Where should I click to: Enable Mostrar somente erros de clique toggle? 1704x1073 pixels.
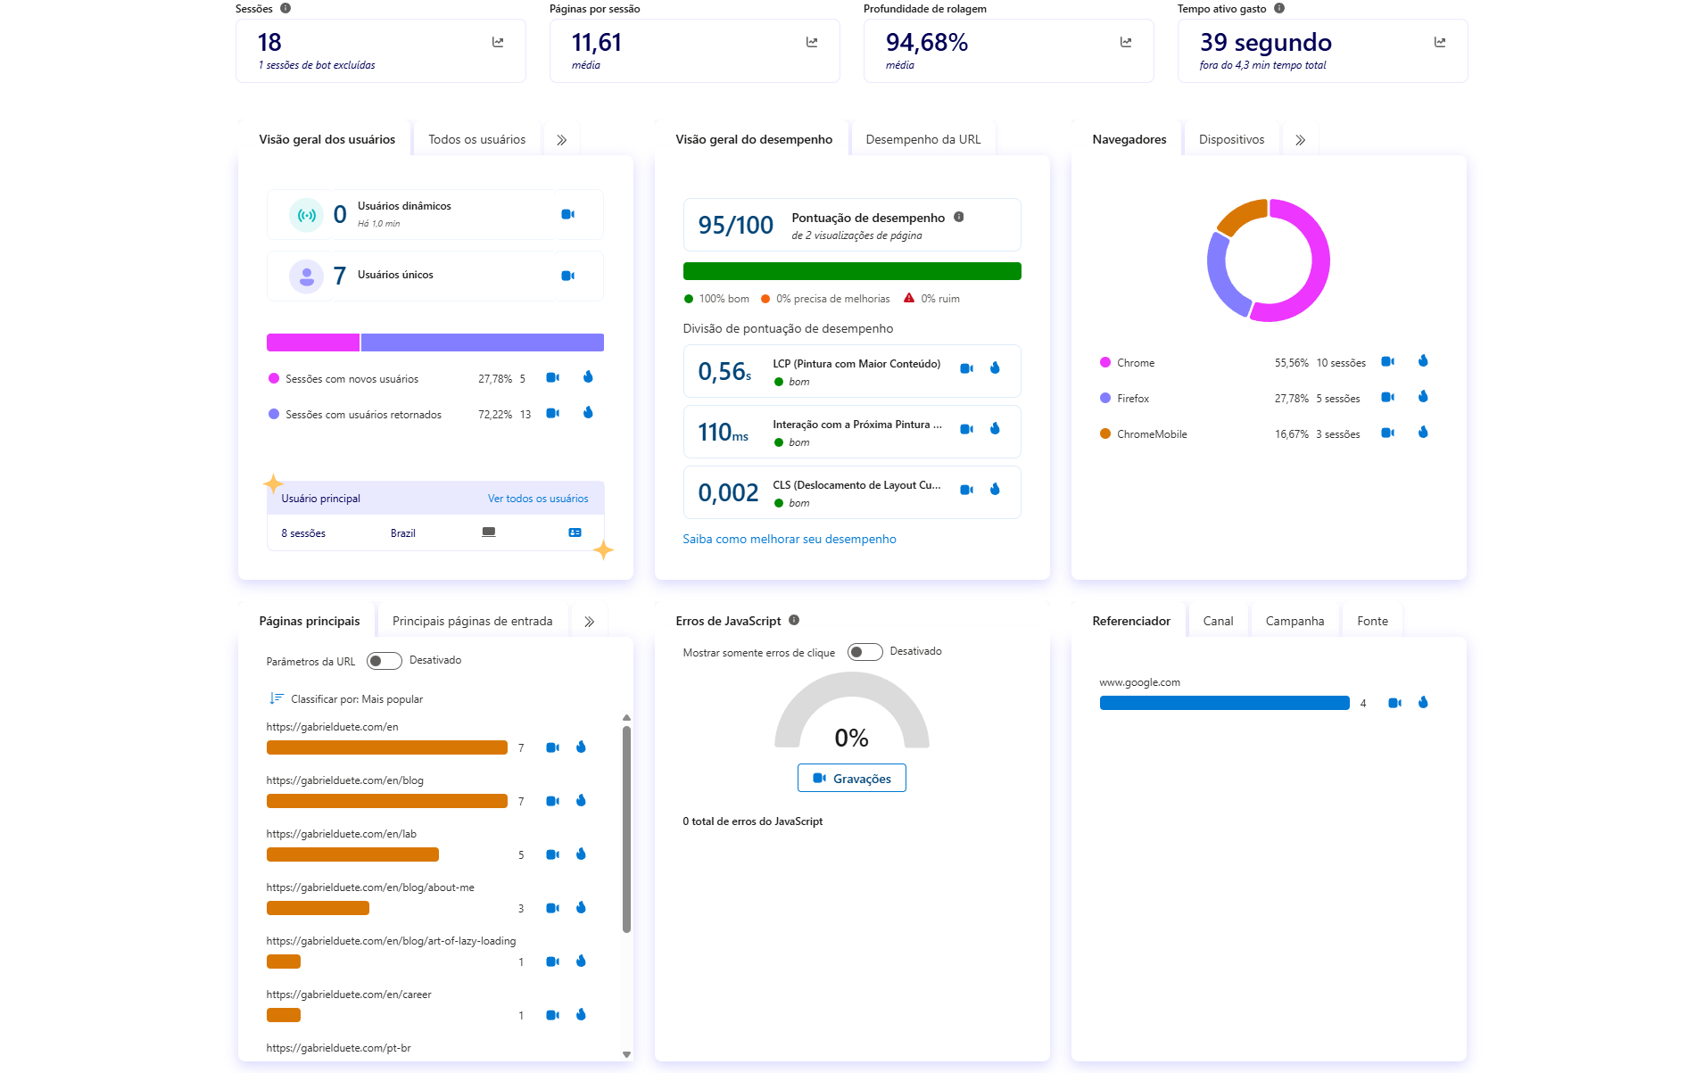tap(864, 651)
